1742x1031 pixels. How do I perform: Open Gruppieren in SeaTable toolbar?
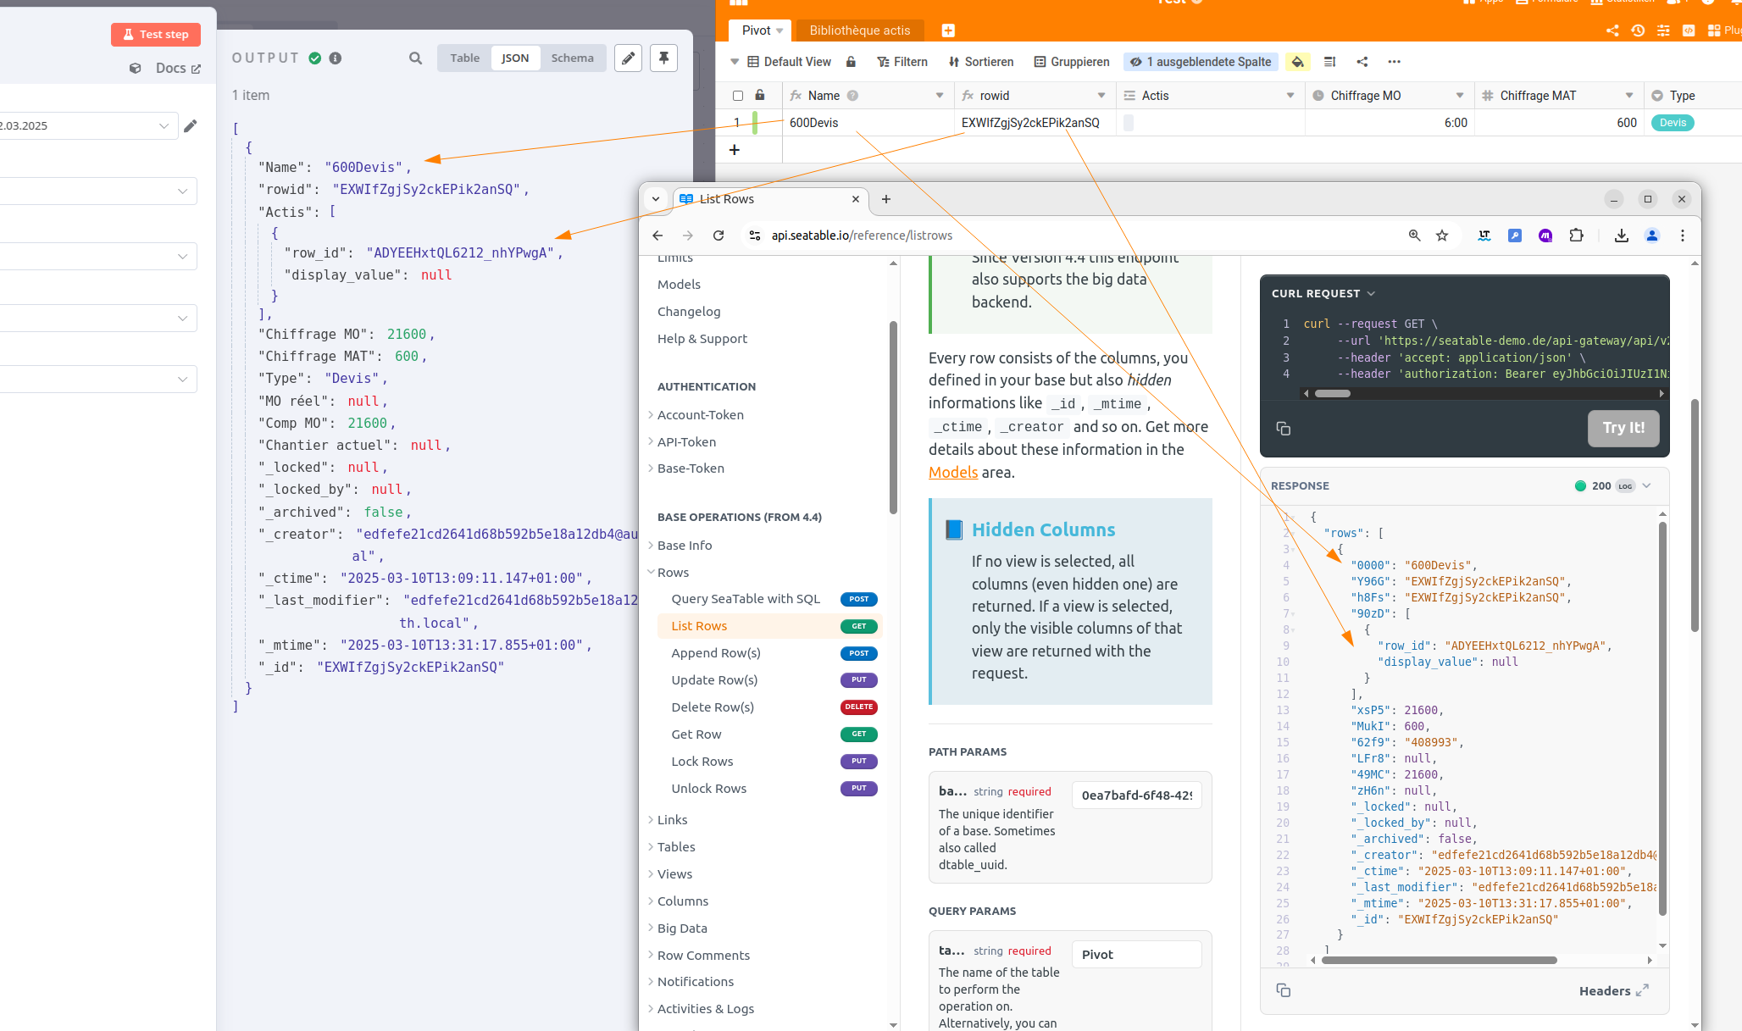(1072, 62)
